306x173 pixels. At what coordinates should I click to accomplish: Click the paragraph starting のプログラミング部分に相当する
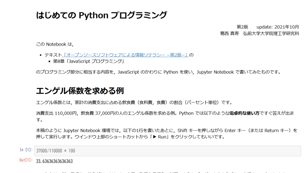tap(158, 72)
